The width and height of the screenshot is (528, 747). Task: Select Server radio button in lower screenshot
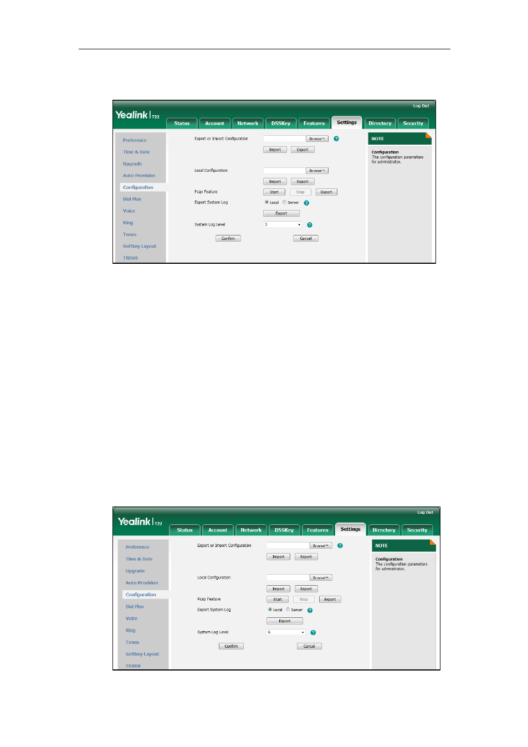tap(288, 610)
